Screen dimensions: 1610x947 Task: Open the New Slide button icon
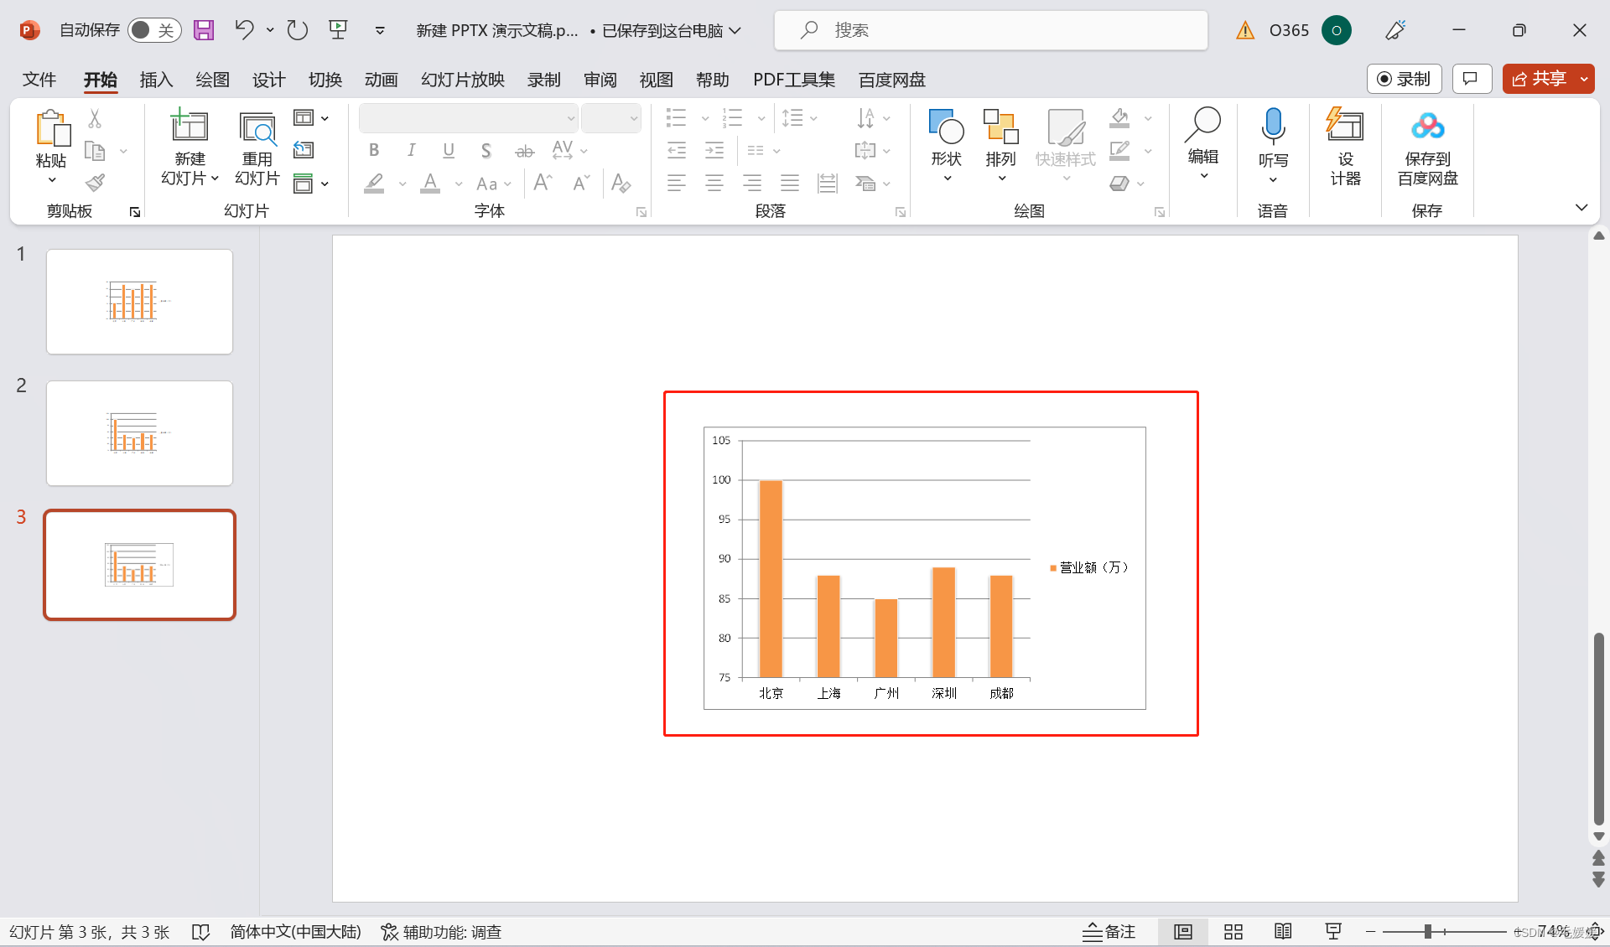pyautogui.click(x=190, y=127)
